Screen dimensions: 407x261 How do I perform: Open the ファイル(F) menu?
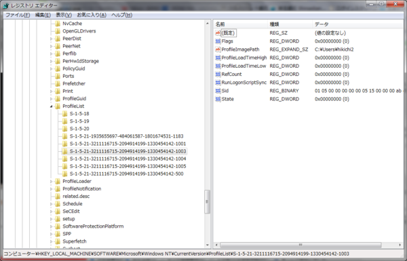[x=18, y=15]
